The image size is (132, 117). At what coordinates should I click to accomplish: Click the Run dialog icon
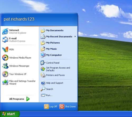43,95
